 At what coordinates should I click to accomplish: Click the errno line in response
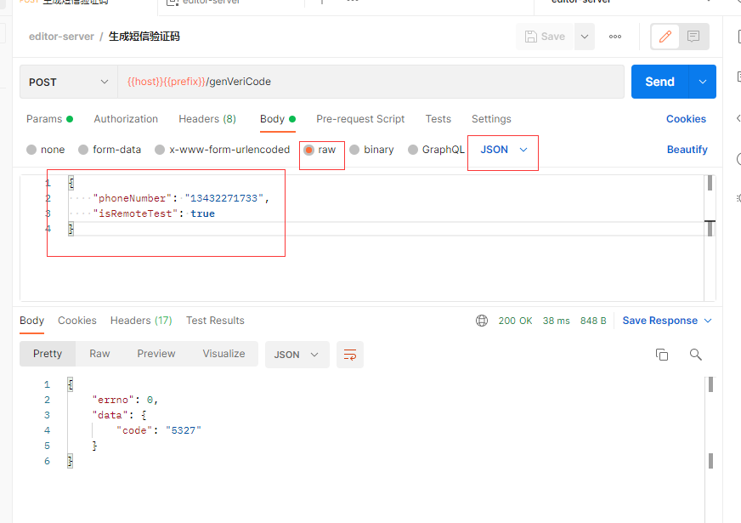pos(125,400)
